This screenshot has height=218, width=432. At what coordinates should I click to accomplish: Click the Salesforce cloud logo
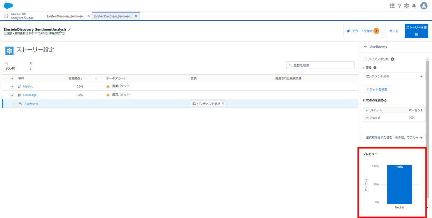[x=8, y=6]
